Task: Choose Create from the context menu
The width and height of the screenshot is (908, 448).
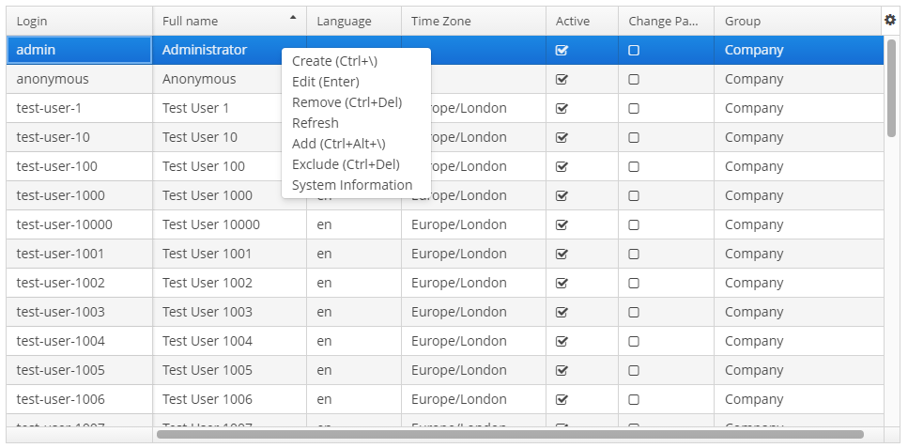Action: pyautogui.click(x=334, y=61)
